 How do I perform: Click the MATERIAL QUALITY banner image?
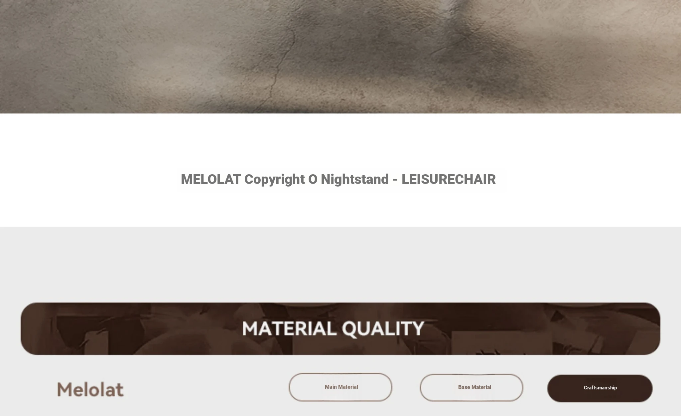340,329
